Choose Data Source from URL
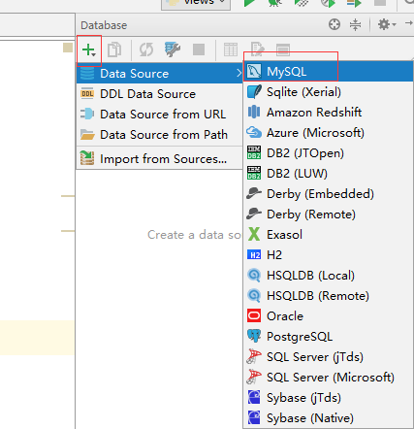The width and height of the screenshot is (414, 429). coord(160,115)
